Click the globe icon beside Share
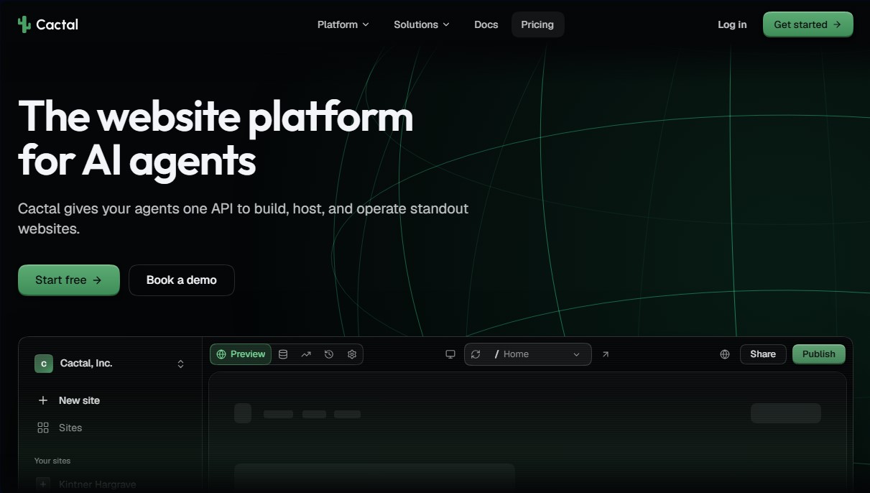Viewport: 870px width, 493px height. click(x=725, y=354)
